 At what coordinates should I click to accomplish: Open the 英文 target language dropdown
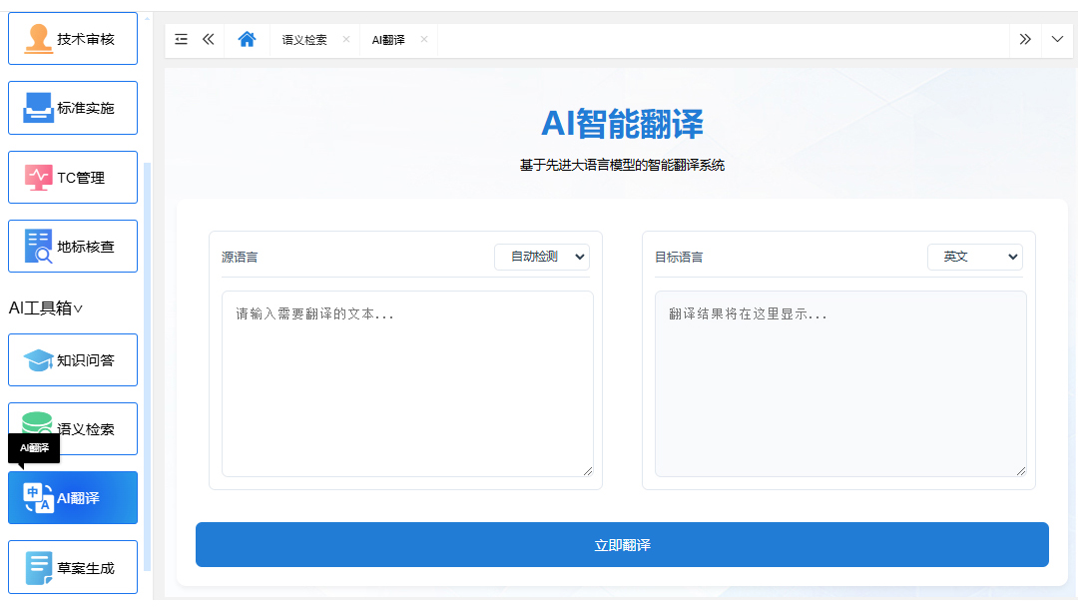(x=975, y=257)
